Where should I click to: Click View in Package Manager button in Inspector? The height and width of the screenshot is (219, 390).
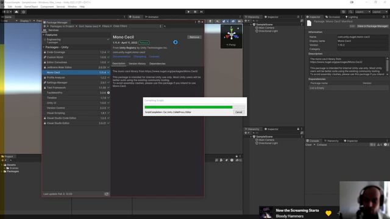[x=372, y=26]
